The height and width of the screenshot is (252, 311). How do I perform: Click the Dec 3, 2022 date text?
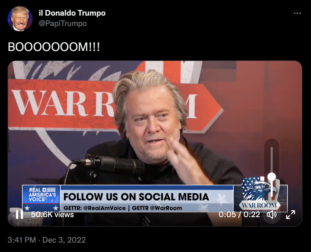tap(64, 240)
